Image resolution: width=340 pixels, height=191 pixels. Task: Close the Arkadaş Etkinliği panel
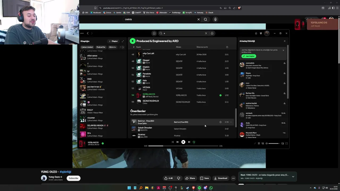tap(284, 41)
